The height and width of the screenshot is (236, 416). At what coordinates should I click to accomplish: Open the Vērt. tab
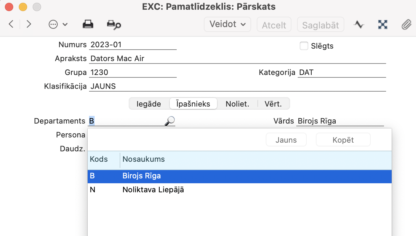click(x=273, y=104)
